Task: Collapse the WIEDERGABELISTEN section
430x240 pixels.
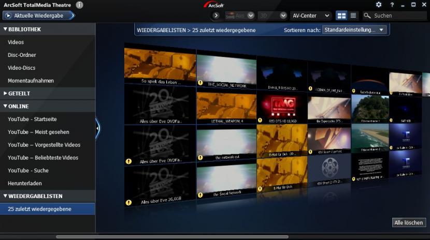Action: 5,196
